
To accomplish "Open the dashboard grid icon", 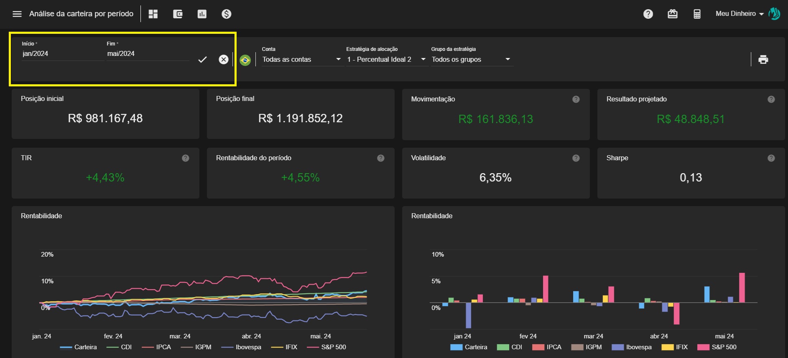I will (153, 14).
